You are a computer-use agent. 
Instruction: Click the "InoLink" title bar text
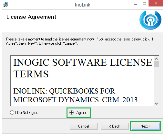[82, 5]
